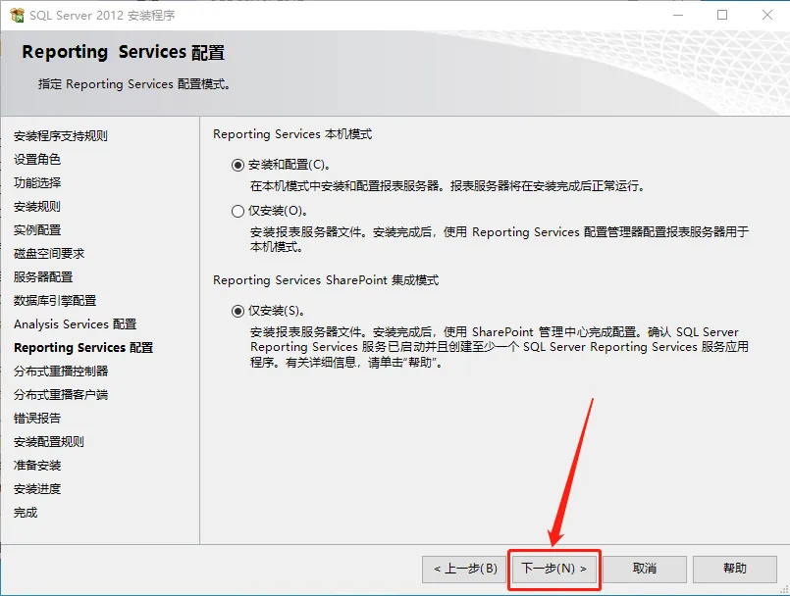Click the Reporting Services 本机模式 heading

point(292,134)
